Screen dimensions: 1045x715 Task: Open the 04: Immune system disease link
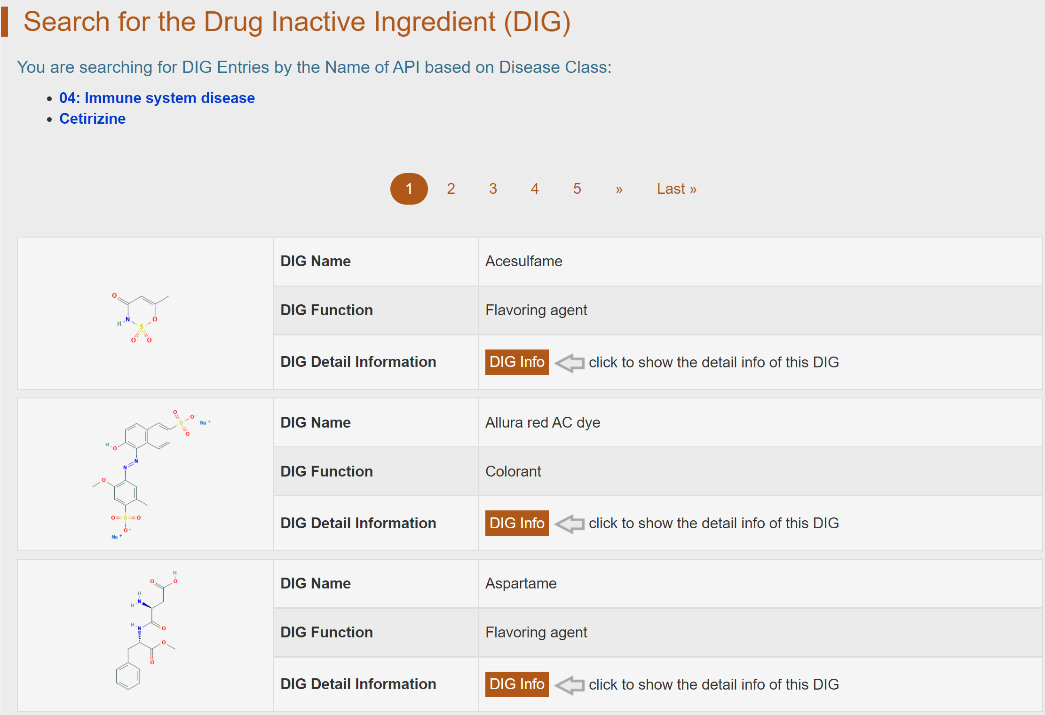pos(157,98)
